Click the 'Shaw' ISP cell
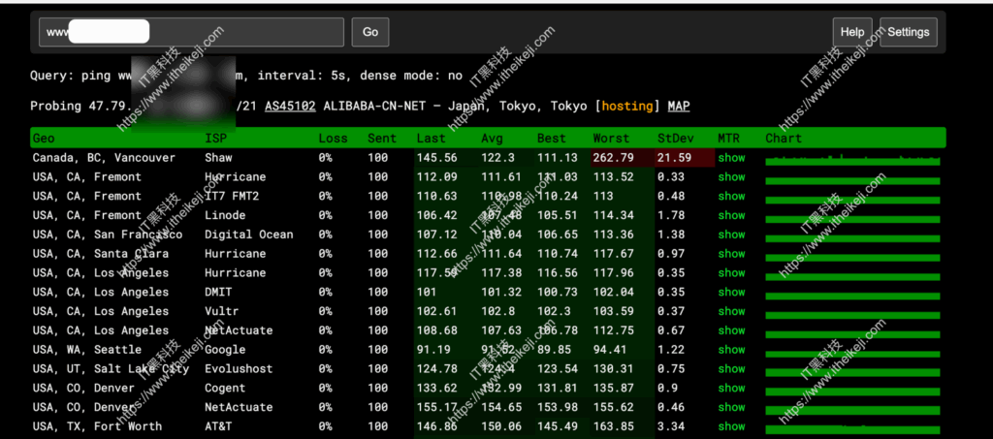This screenshot has height=439, width=993. [x=218, y=158]
